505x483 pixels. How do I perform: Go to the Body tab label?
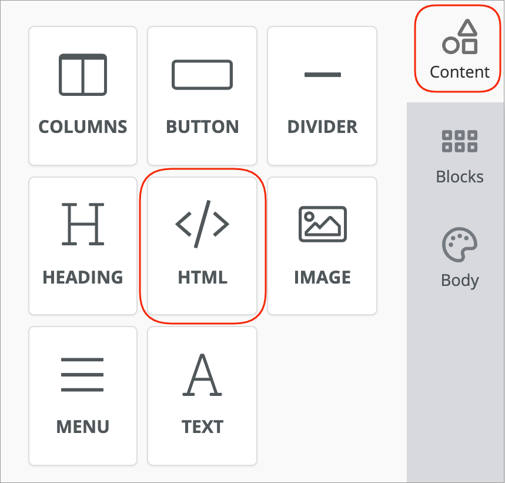click(460, 280)
